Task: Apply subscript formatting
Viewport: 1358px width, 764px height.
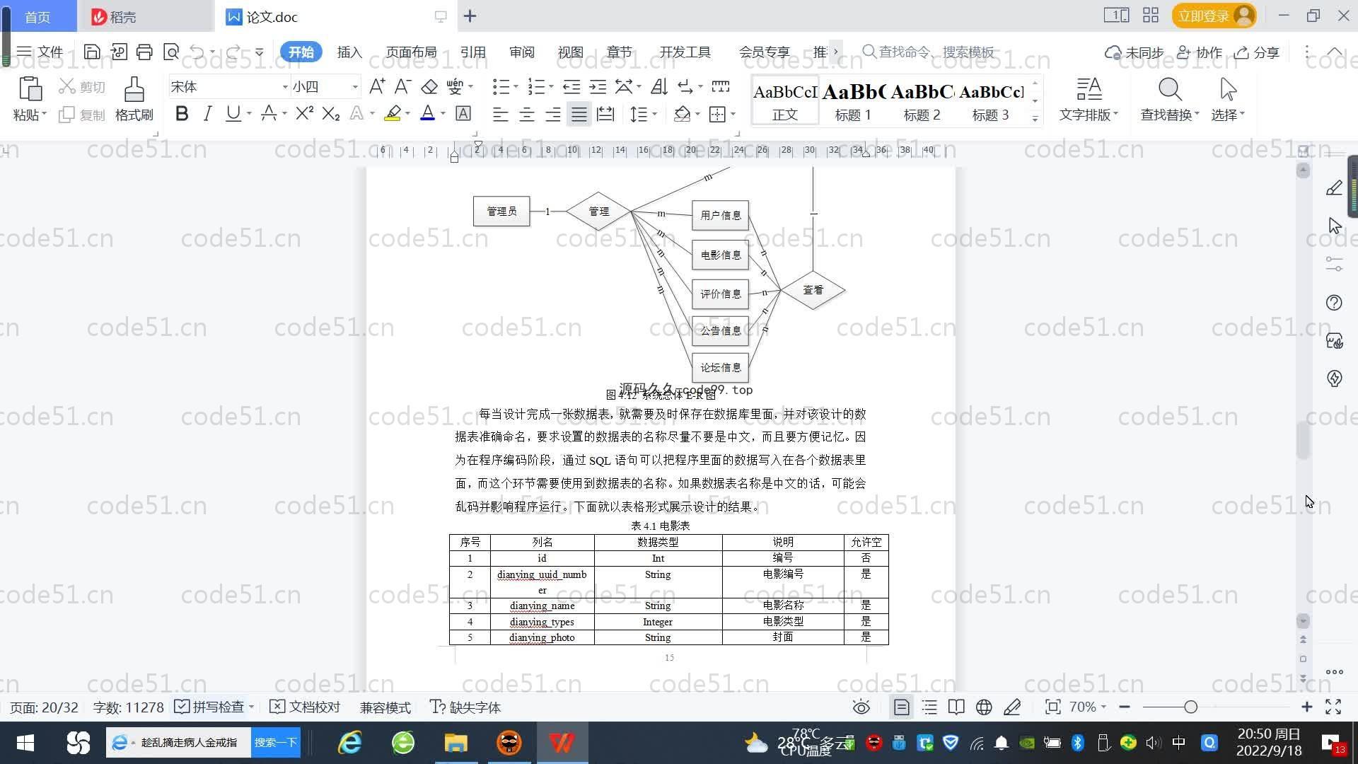Action: click(330, 113)
